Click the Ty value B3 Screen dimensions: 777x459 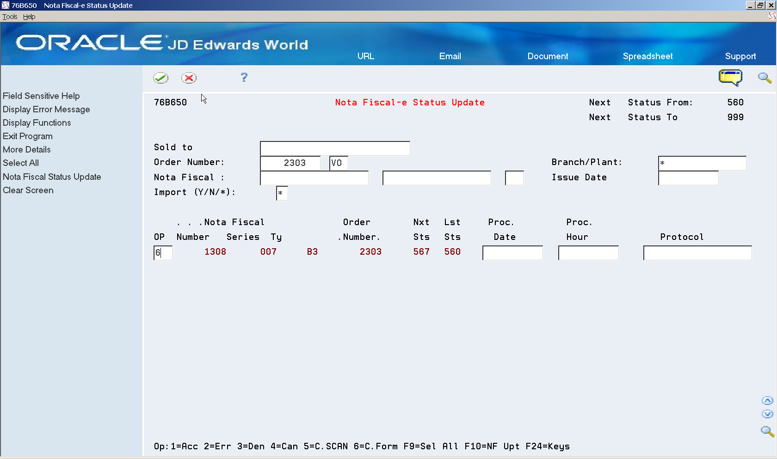pos(312,252)
